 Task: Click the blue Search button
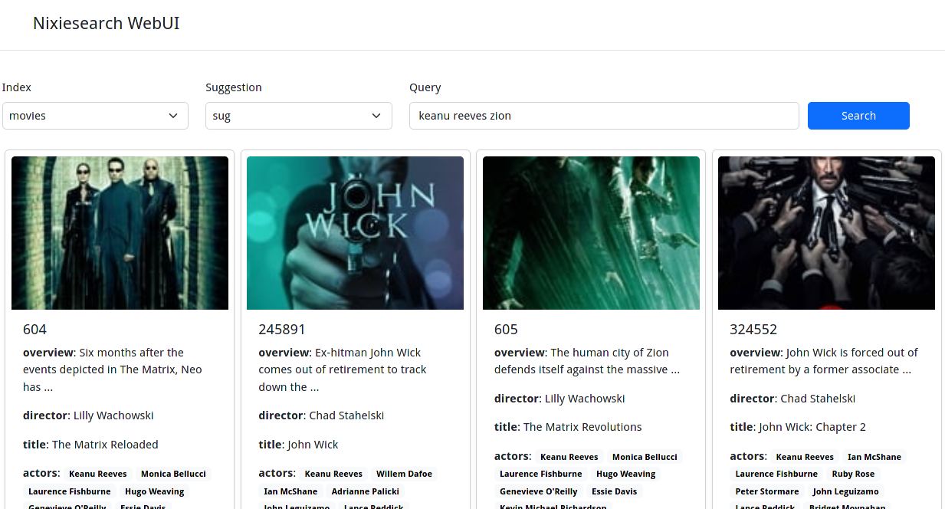tap(858, 116)
